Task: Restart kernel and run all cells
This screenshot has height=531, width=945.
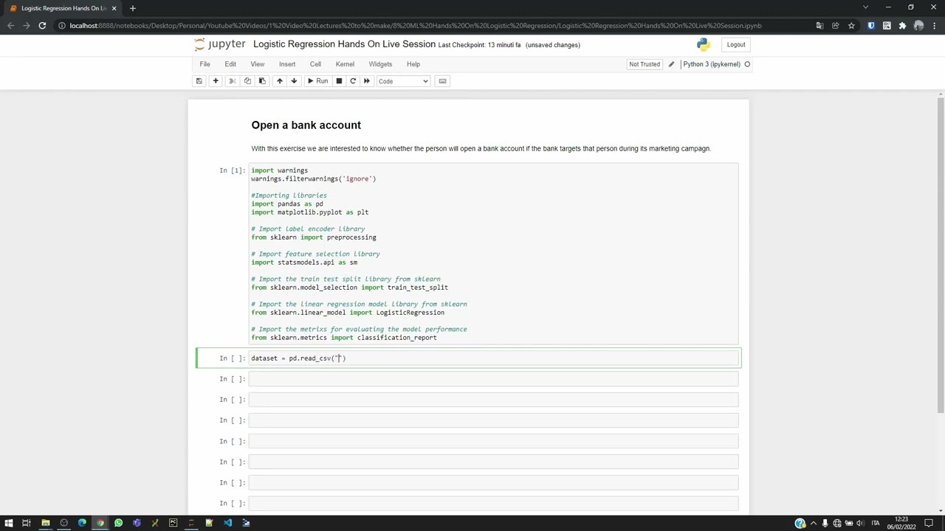Action: 367,81
